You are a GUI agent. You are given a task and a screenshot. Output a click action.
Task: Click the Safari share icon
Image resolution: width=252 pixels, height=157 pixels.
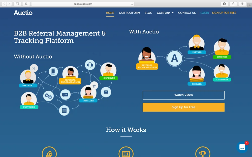click(x=233, y=4)
